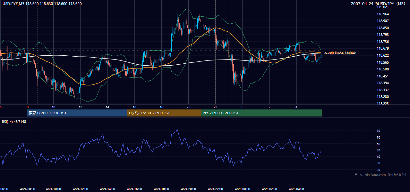410x192 pixels.
Task: Click the 4/25 02:00 time axis label
Action: [269, 189]
